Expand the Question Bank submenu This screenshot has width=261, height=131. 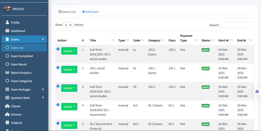pyautogui.click(x=43, y=98)
